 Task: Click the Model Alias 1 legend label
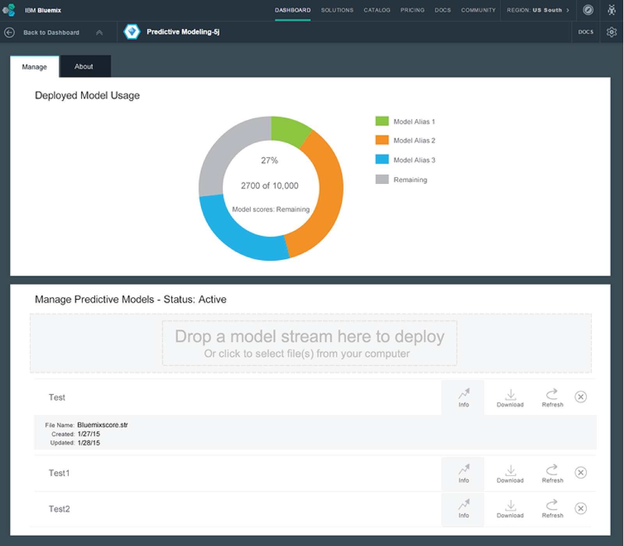coord(414,122)
